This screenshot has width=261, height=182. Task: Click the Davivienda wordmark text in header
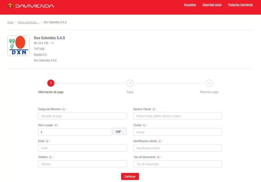(x=35, y=6)
